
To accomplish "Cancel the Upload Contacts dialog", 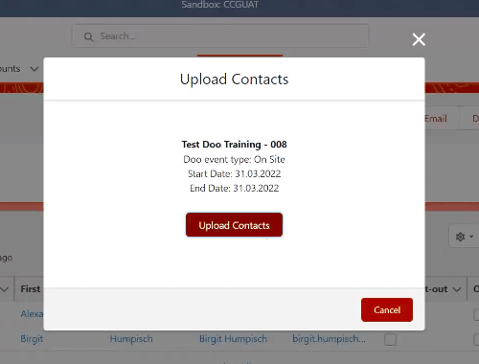I will [x=387, y=309].
